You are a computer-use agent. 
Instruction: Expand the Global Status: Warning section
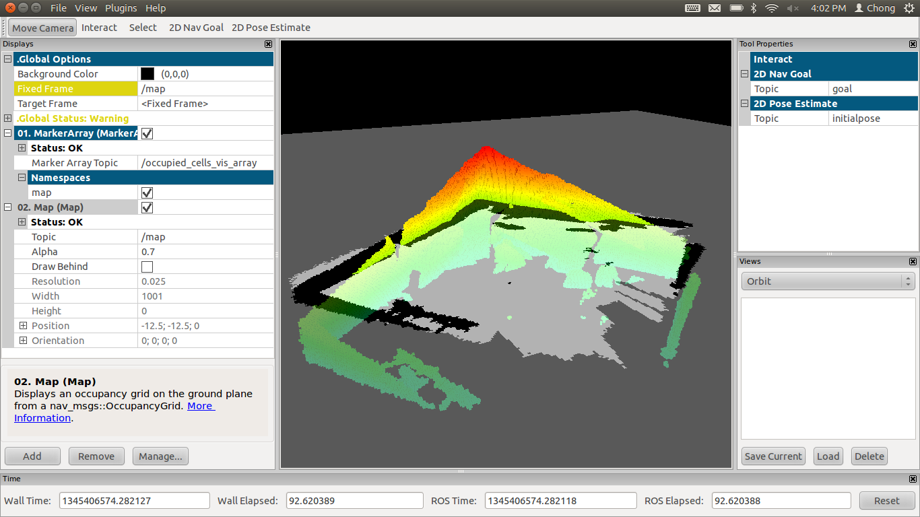pyautogui.click(x=7, y=118)
